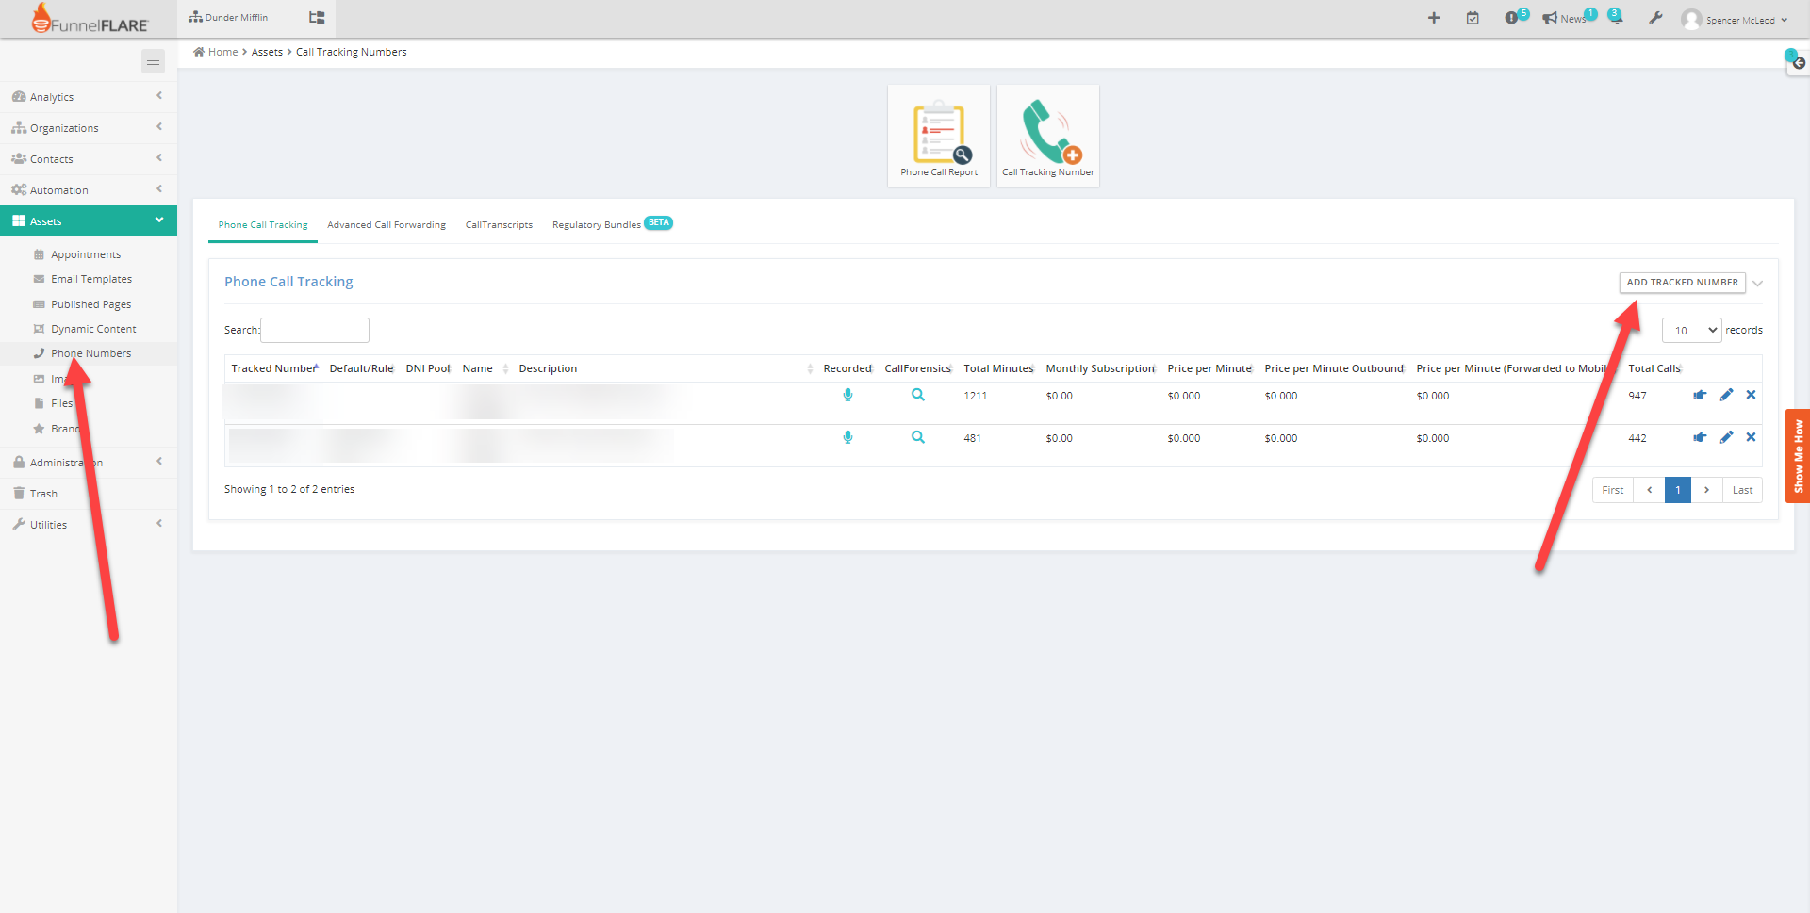
Task: Delete the tracked number with 442 calls
Action: pyautogui.click(x=1751, y=437)
